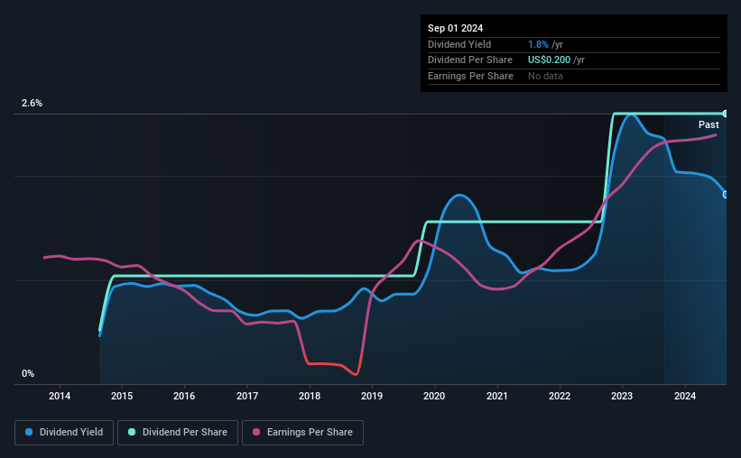Toggle the Dividend Yield legend button
741x458 pixels.
(64, 433)
